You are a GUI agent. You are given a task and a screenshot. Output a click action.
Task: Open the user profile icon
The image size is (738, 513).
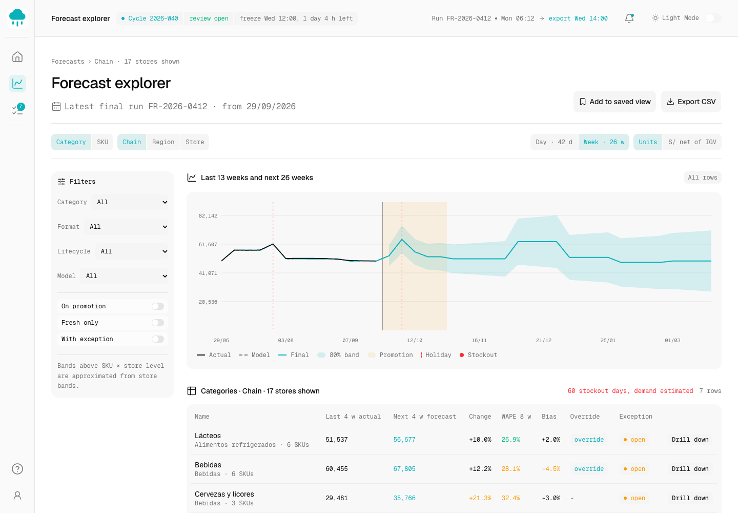click(17, 496)
